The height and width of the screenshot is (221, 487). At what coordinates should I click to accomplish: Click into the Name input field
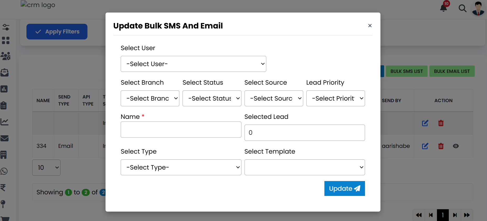[181, 130]
